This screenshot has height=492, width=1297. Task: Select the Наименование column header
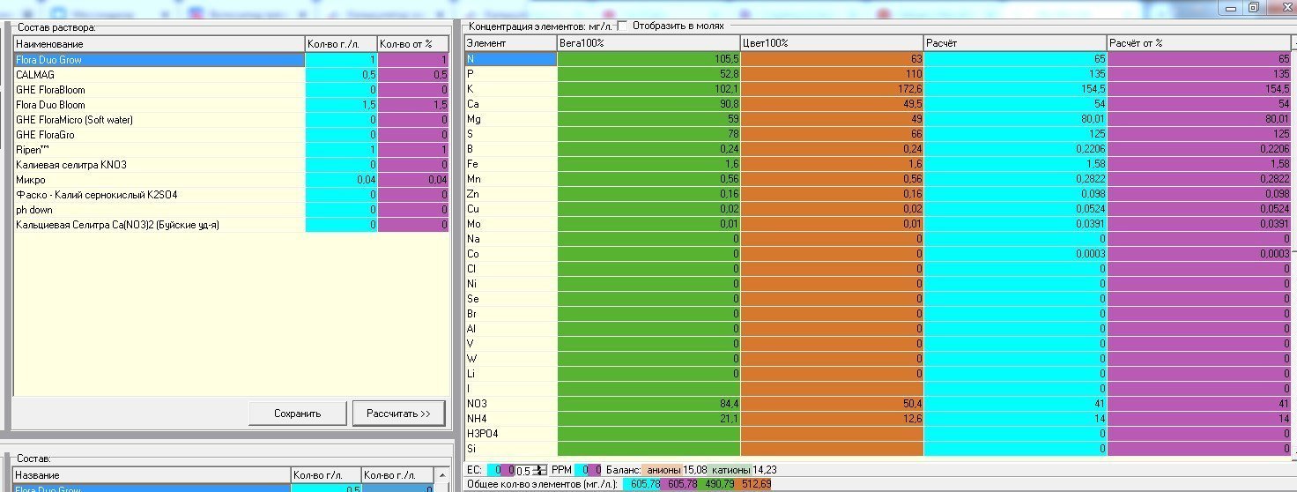(x=159, y=44)
